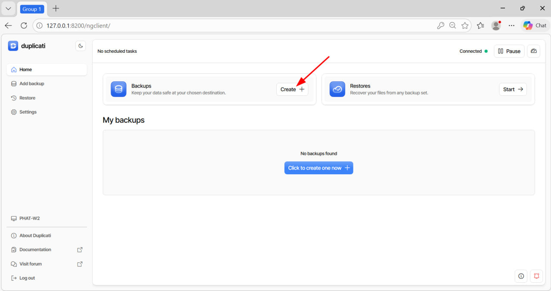Open Settings in the sidebar
Image resolution: width=551 pixels, height=291 pixels.
[x=28, y=112]
